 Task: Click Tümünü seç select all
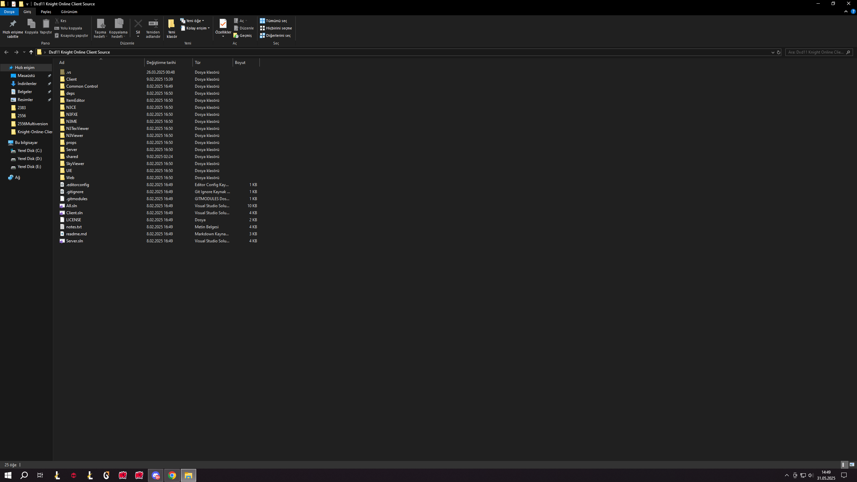click(274, 21)
